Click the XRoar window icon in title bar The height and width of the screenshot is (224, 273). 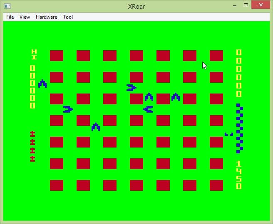(7, 6)
